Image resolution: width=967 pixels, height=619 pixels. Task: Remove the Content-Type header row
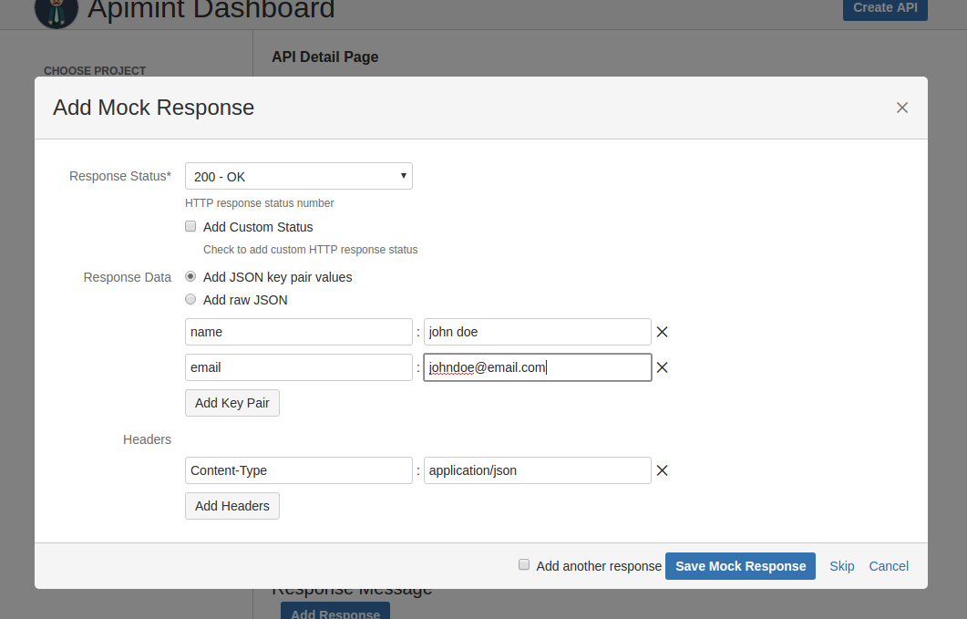point(663,470)
